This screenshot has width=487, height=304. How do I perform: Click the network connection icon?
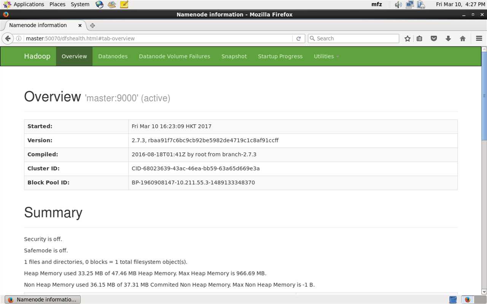tap(410, 5)
